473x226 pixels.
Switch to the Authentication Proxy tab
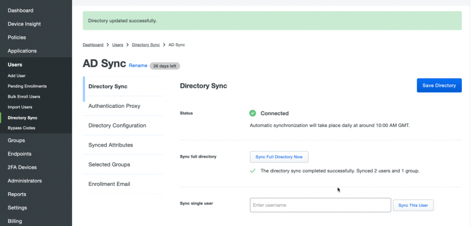click(123, 106)
